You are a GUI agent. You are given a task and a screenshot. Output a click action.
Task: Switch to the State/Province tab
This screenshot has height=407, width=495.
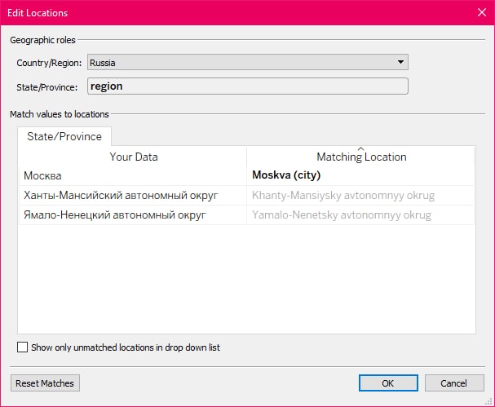64,136
